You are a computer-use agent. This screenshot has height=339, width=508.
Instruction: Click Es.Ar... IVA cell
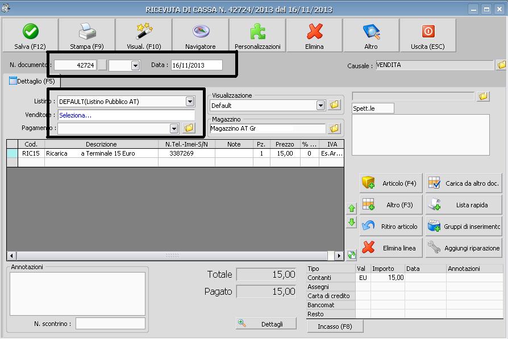click(331, 153)
